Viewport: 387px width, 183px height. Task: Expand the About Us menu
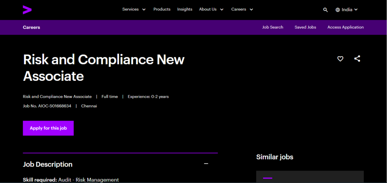pos(211,9)
